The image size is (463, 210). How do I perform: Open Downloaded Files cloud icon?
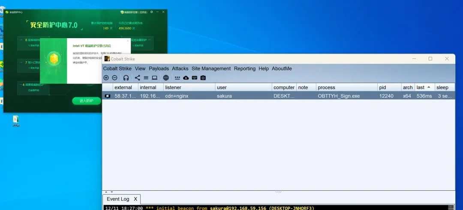click(x=186, y=78)
